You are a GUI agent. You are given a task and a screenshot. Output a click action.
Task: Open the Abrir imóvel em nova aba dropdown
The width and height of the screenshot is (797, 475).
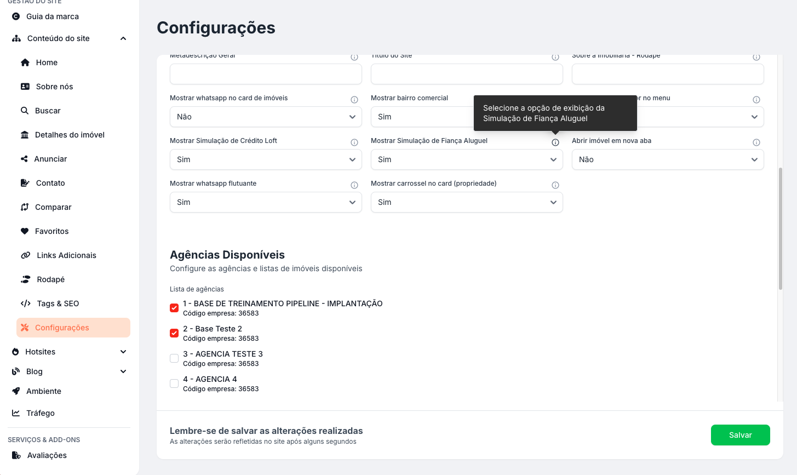(667, 159)
